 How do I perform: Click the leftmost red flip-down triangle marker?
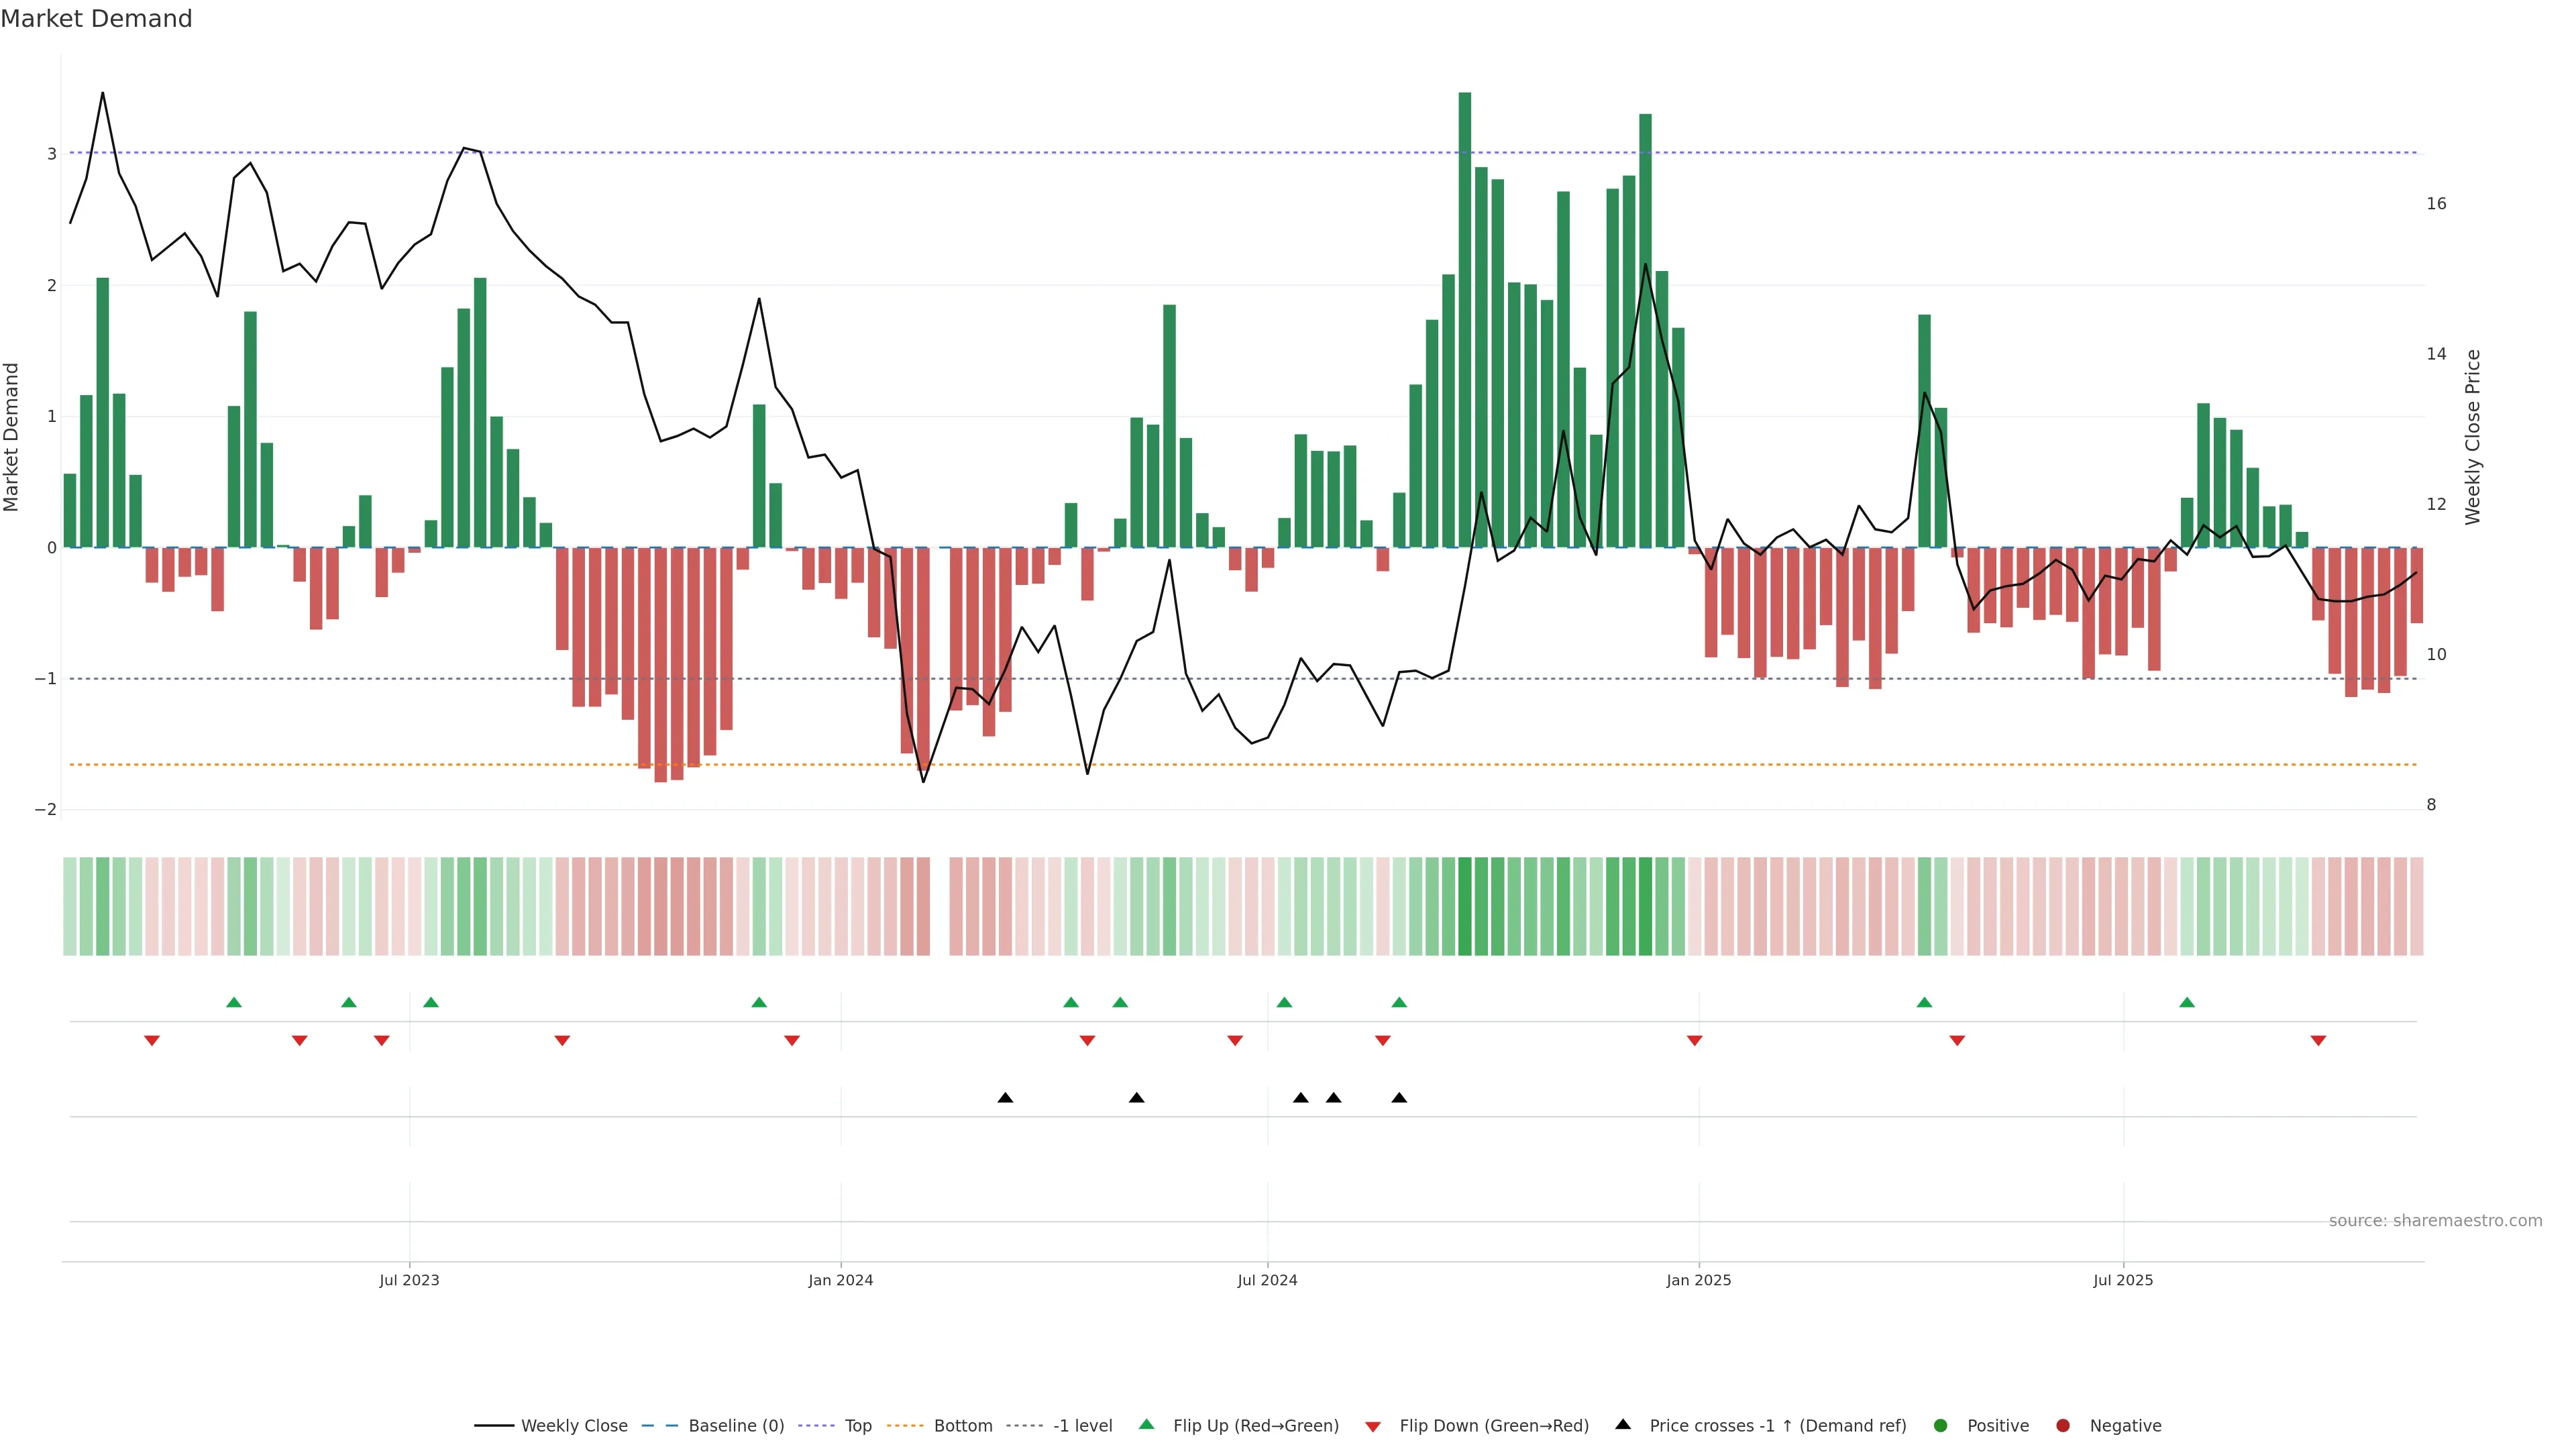(x=152, y=1041)
